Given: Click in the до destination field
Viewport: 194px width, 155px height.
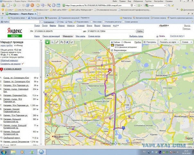Looking at the screenshot, I should pyautogui.click(x=111, y=31).
